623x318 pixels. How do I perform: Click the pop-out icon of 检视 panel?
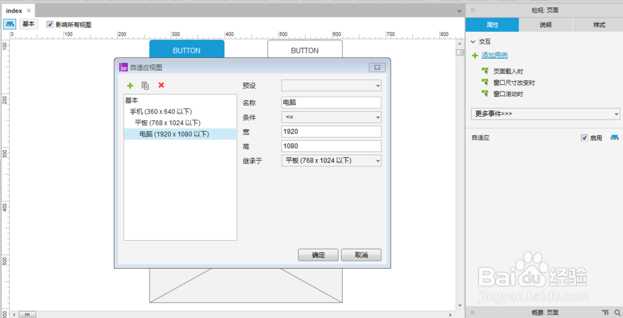(x=473, y=11)
